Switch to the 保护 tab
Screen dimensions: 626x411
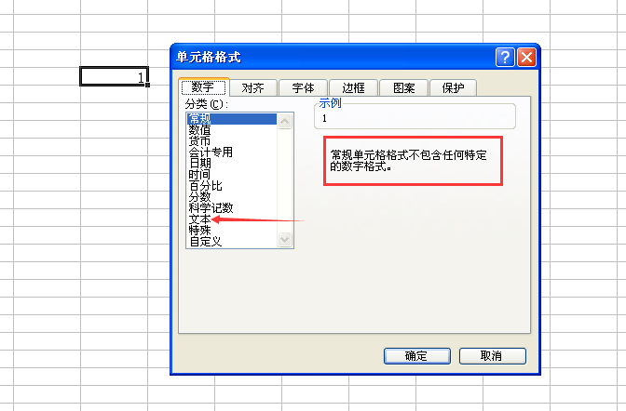pos(453,87)
